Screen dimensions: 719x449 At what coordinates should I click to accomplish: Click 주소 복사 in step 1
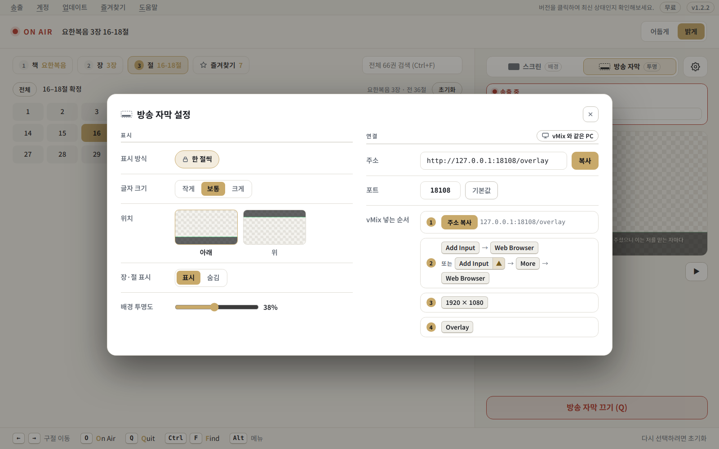coord(459,222)
